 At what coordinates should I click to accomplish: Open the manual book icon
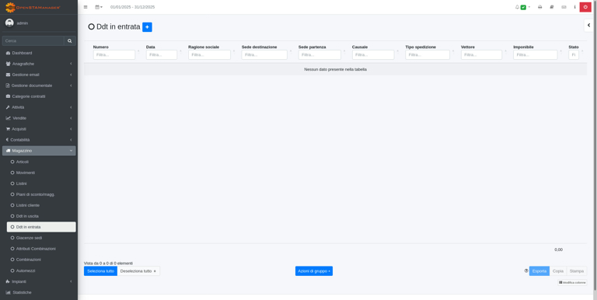(552, 7)
